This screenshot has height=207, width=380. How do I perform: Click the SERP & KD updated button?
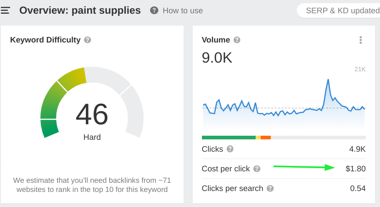[x=340, y=11]
